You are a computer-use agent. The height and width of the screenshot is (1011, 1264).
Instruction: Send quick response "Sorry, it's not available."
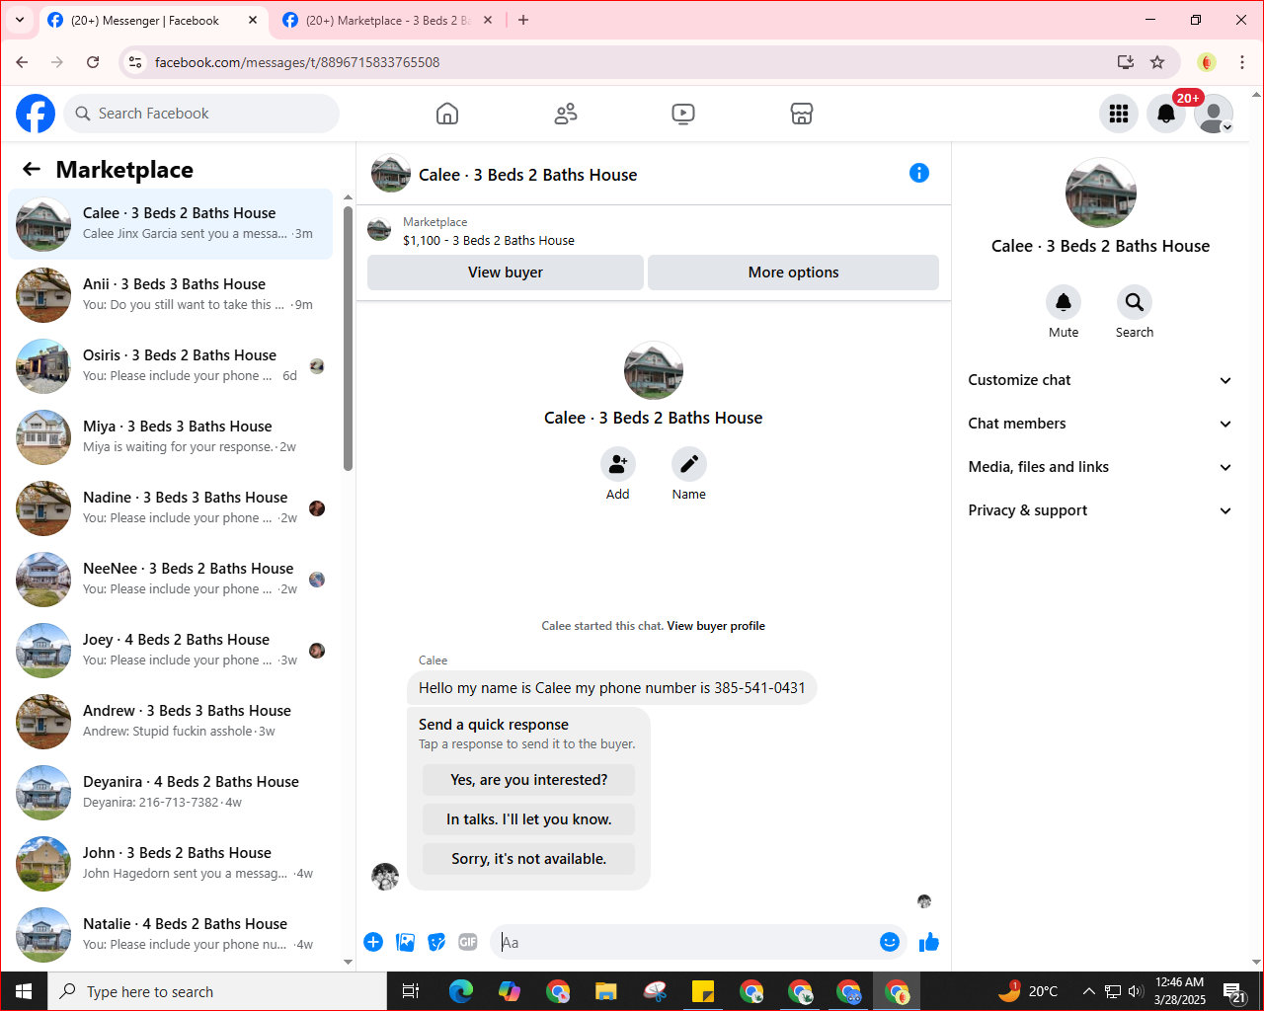click(529, 859)
